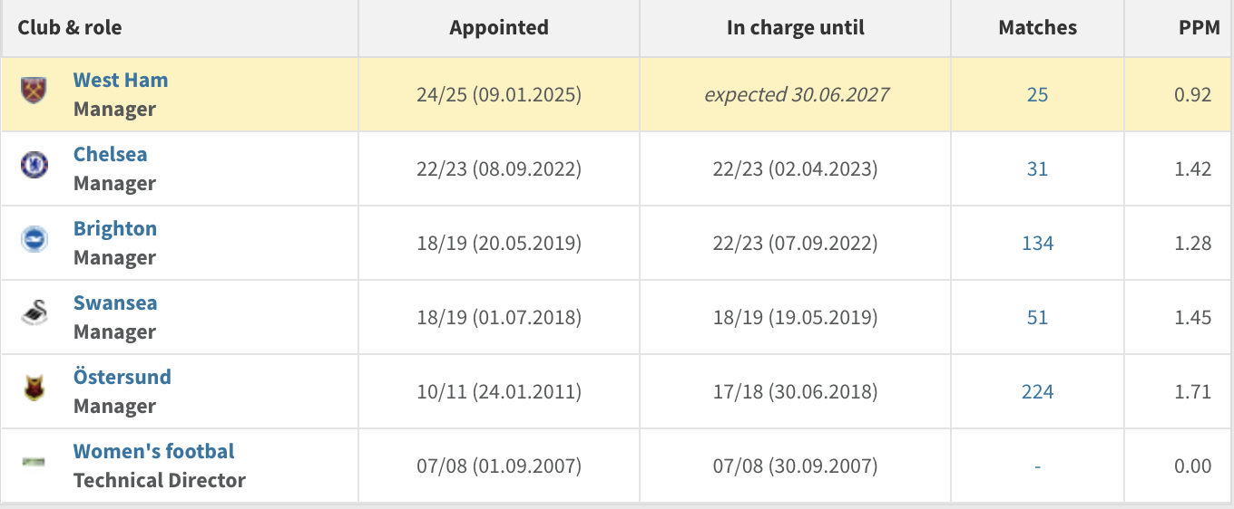View the 224 Östersund matches
This screenshot has height=509, width=1234.
click(1037, 391)
